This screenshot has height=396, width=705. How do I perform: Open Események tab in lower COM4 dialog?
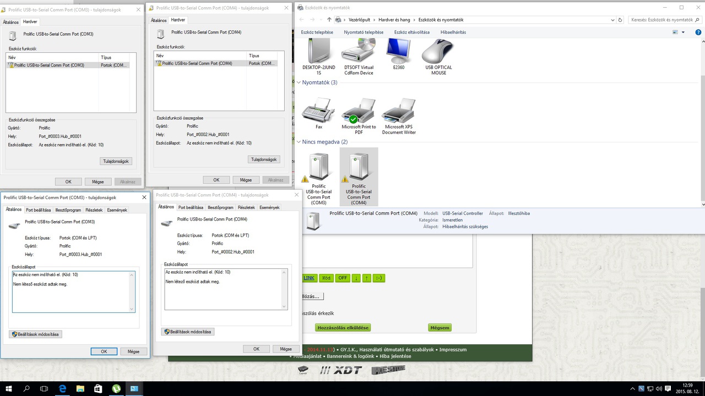(269, 207)
